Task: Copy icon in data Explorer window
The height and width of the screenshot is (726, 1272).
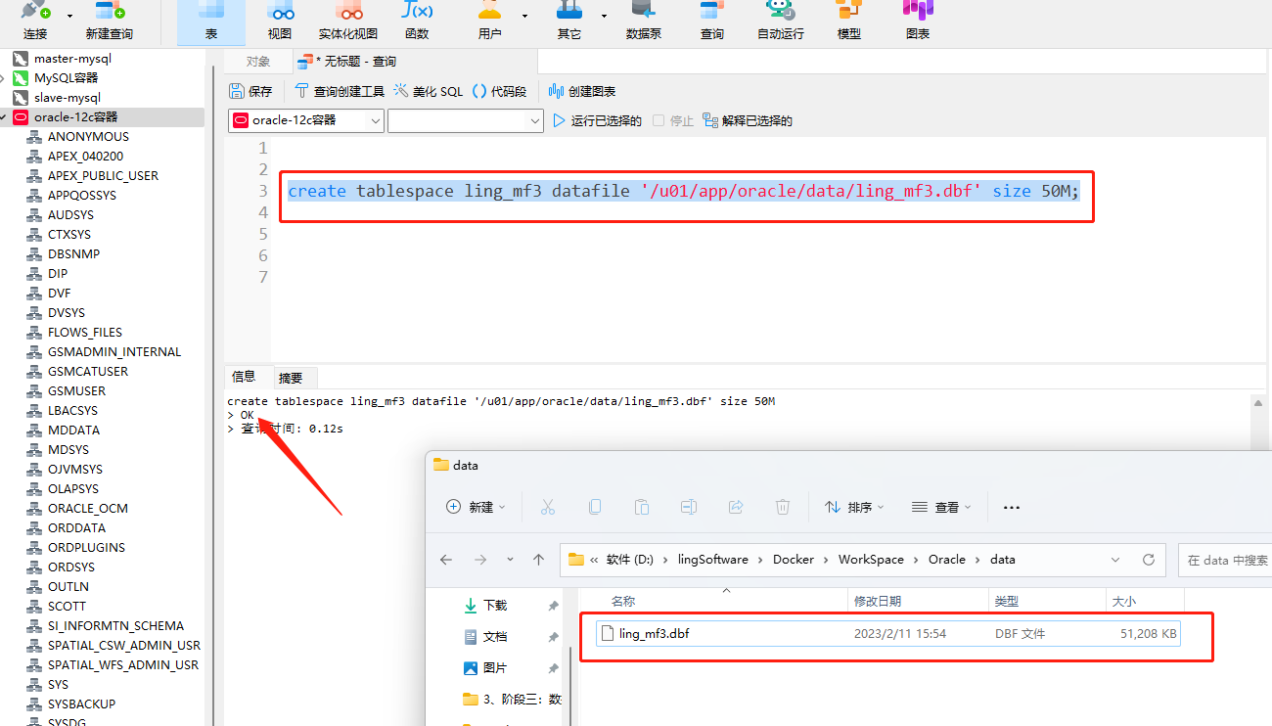Action: click(x=595, y=507)
